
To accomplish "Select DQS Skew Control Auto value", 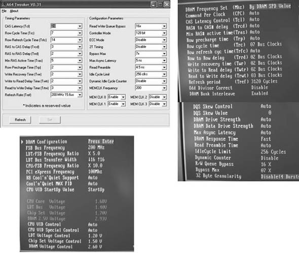I will (x=266, y=106).
